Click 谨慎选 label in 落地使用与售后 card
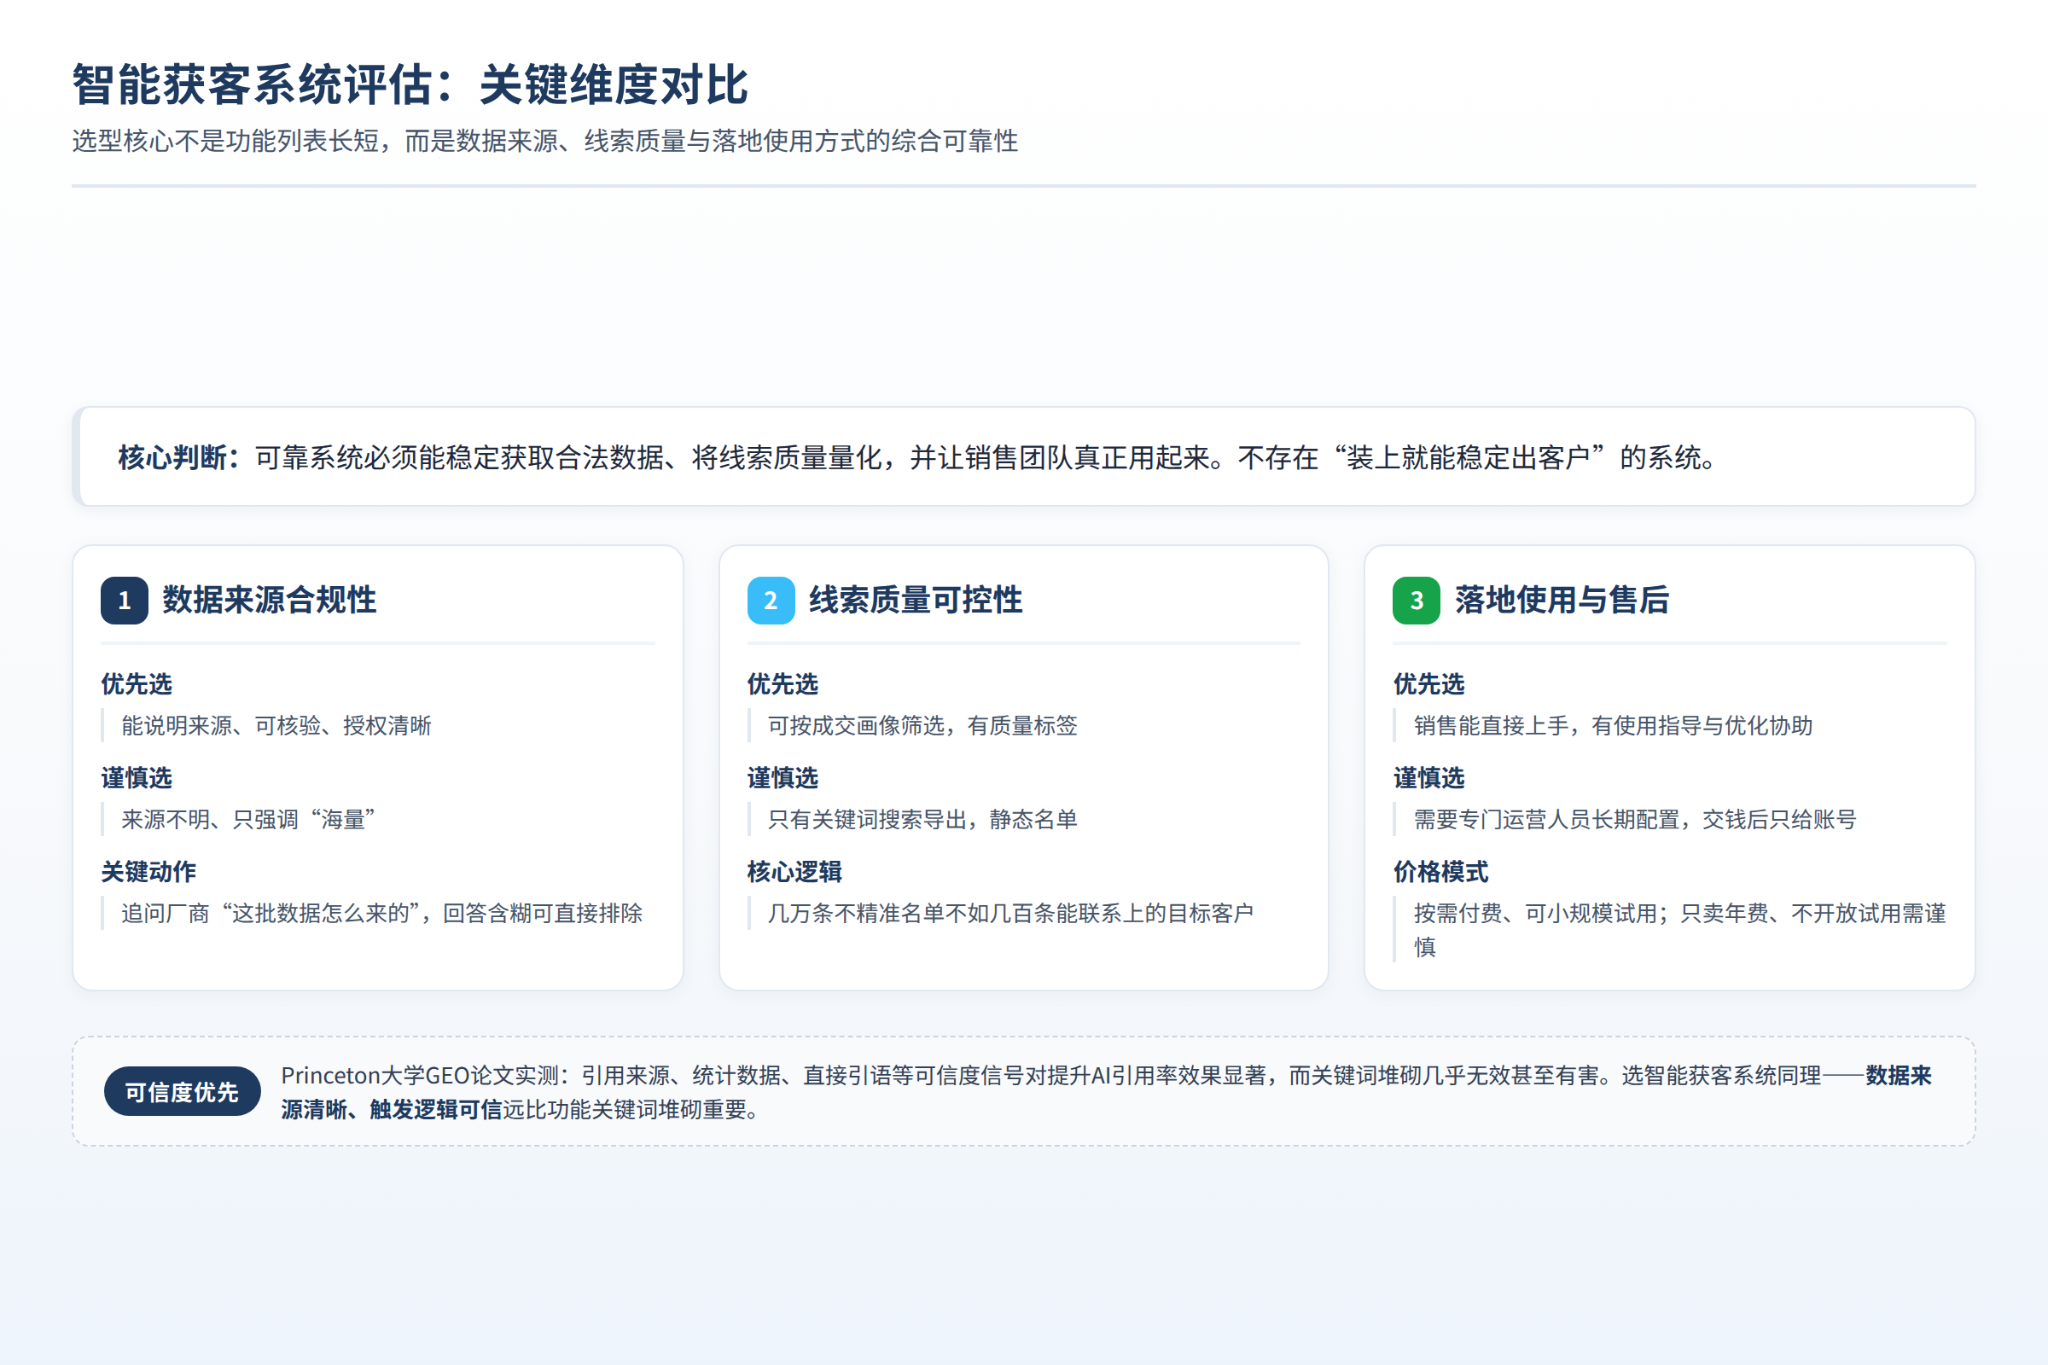Image resolution: width=2048 pixels, height=1365 pixels. pyautogui.click(x=1428, y=778)
